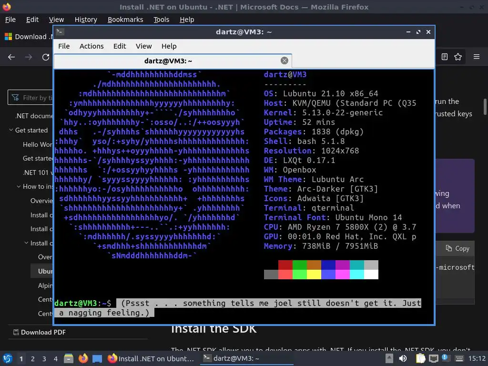This screenshot has width=488, height=366.
Task: Switch to workspace 2
Action: click(x=33, y=359)
